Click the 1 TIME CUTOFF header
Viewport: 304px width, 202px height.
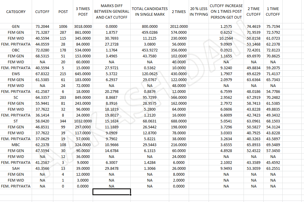pyautogui.click(x=273, y=12)
